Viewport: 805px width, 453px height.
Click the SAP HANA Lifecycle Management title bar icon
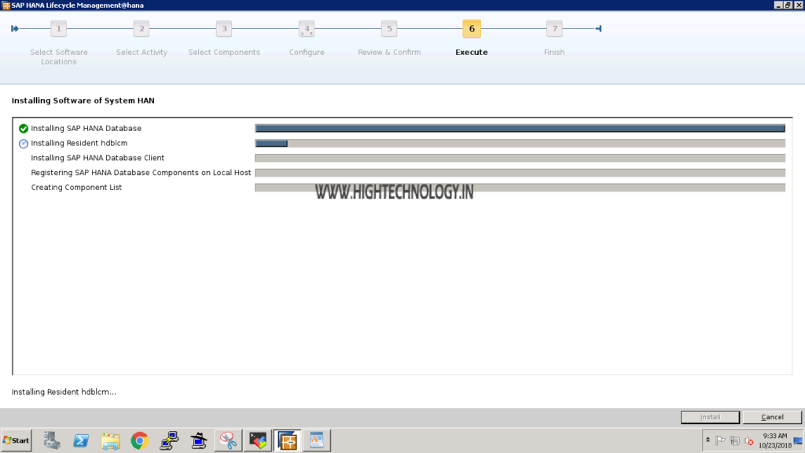pyautogui.click(x=6, y=5)
